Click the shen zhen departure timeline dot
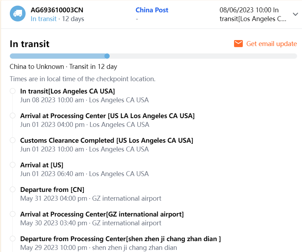The height and width of the screenshot is (252, 302). tap(13, 239)
